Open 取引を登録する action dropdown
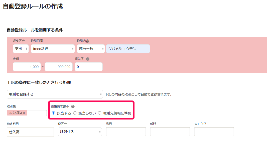Screen dimensions: 269x141 pyautogui.click(x=55, y=94)
